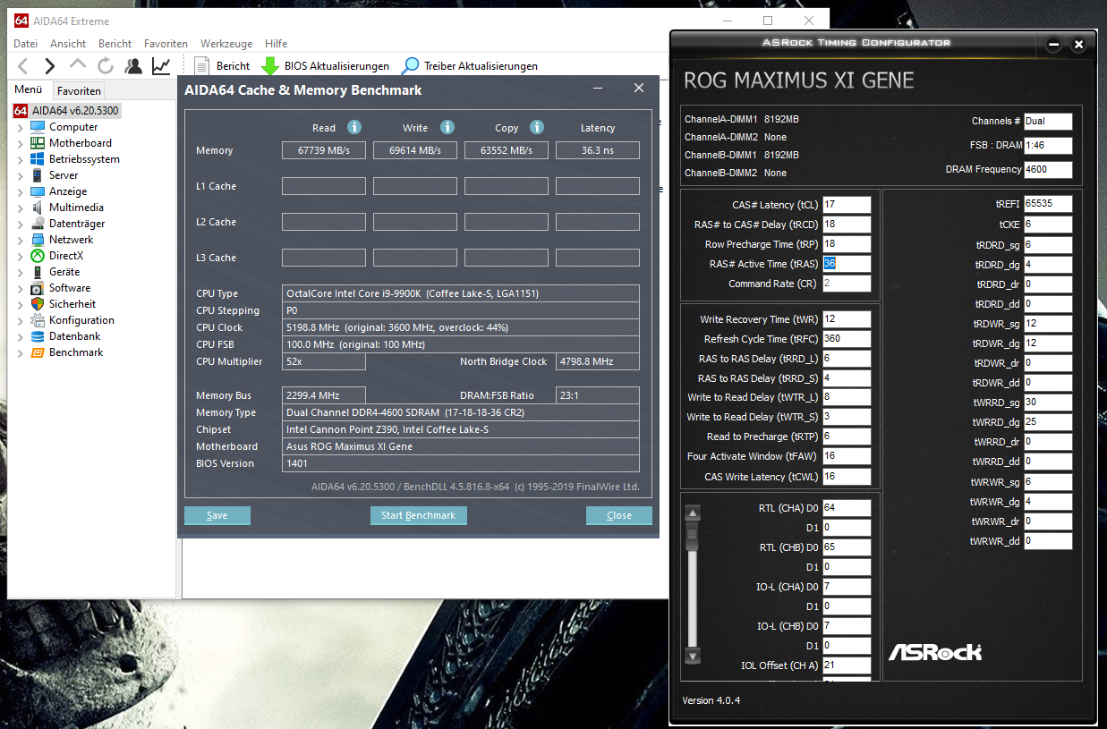Image resolution: width=1107 pixels, height=729 pixels.
Task: Click scroll down arrow in Timing Configurator
Action: click(691, 654)
